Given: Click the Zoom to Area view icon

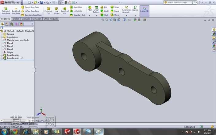Looking at the screenshot, I should [x=107, y=20].
